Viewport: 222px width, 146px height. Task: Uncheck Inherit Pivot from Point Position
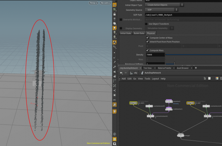pyautogui.click(x=148, y=42)
